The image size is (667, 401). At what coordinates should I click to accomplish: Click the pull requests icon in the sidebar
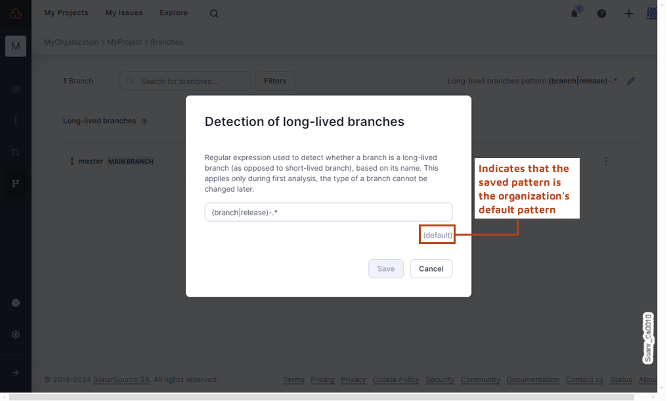pos(15,152)
